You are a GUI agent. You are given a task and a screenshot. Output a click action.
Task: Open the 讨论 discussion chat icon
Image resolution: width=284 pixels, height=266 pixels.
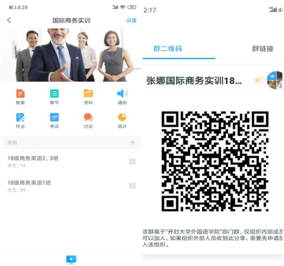pyautogui.click(x=88, y=118)
